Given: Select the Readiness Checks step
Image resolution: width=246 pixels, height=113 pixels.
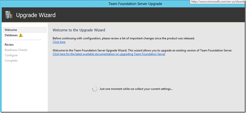Looking at the screenshot, I should click(x=16, y=50).
